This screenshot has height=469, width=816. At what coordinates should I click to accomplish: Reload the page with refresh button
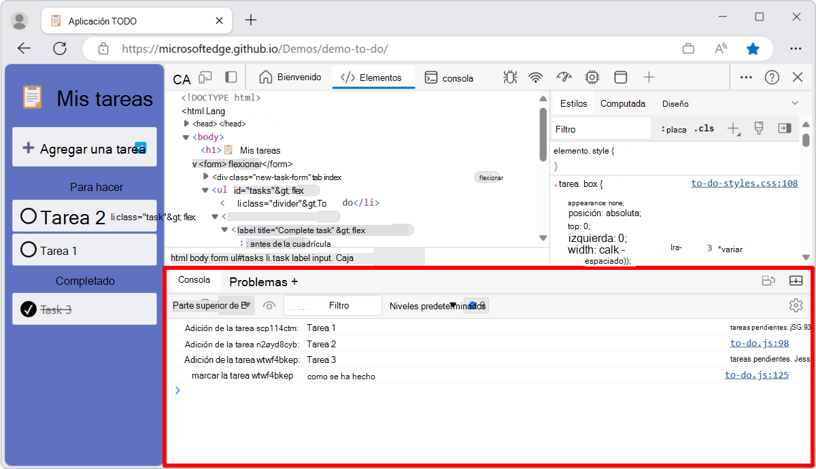click(60, 48)
